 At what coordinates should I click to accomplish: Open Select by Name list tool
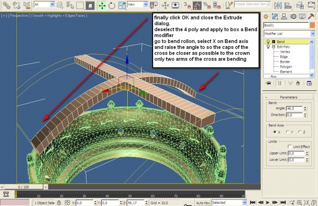tap(70, 5)
